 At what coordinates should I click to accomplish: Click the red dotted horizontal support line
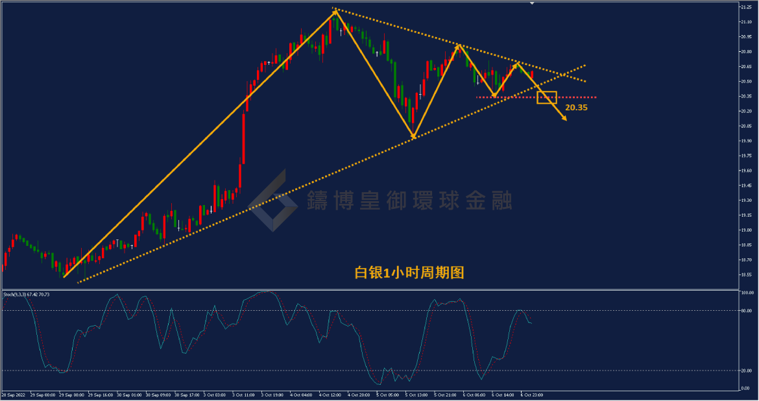[x=536, y=97]
